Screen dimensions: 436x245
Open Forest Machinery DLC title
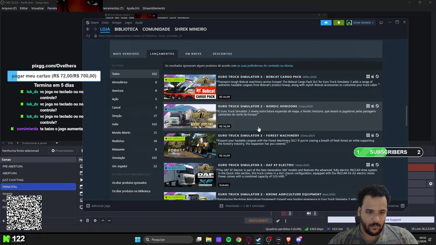(259, 135)
